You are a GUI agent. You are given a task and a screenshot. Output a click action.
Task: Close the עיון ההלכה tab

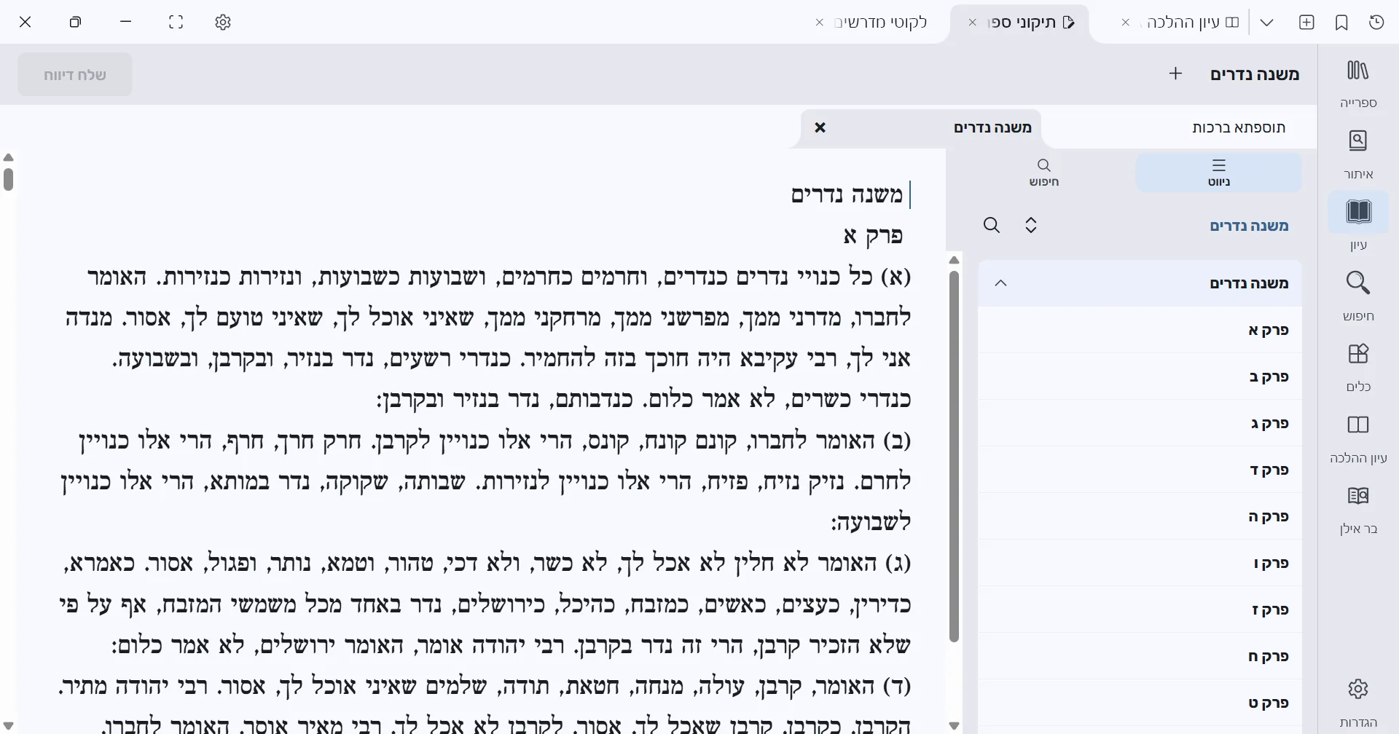(1125, 23)
